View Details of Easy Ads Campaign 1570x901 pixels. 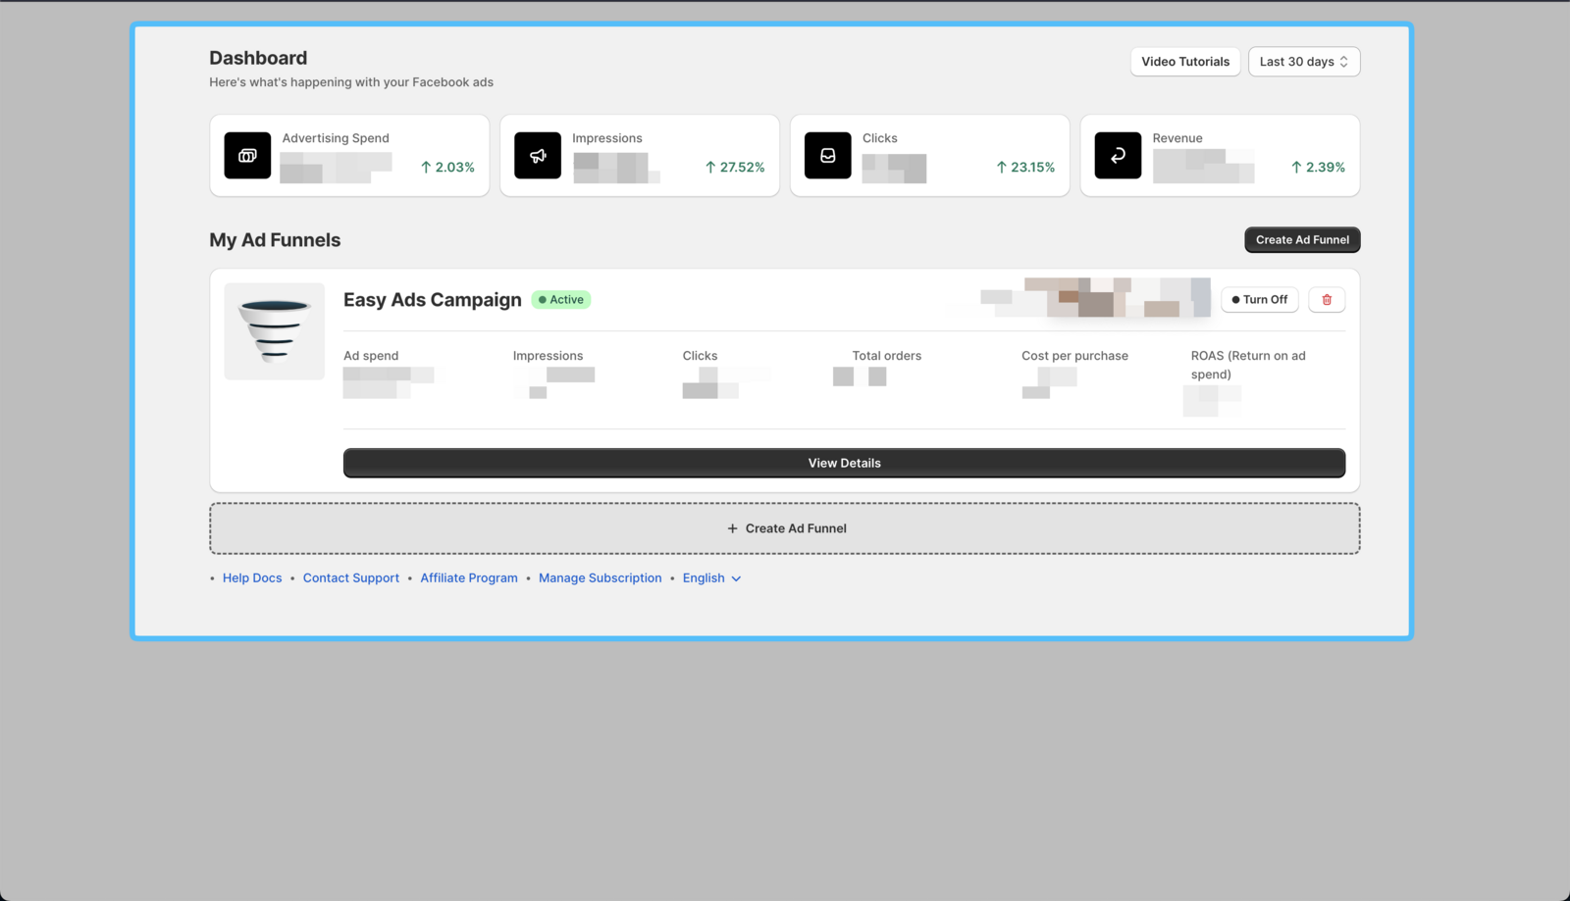pos(844,462)
